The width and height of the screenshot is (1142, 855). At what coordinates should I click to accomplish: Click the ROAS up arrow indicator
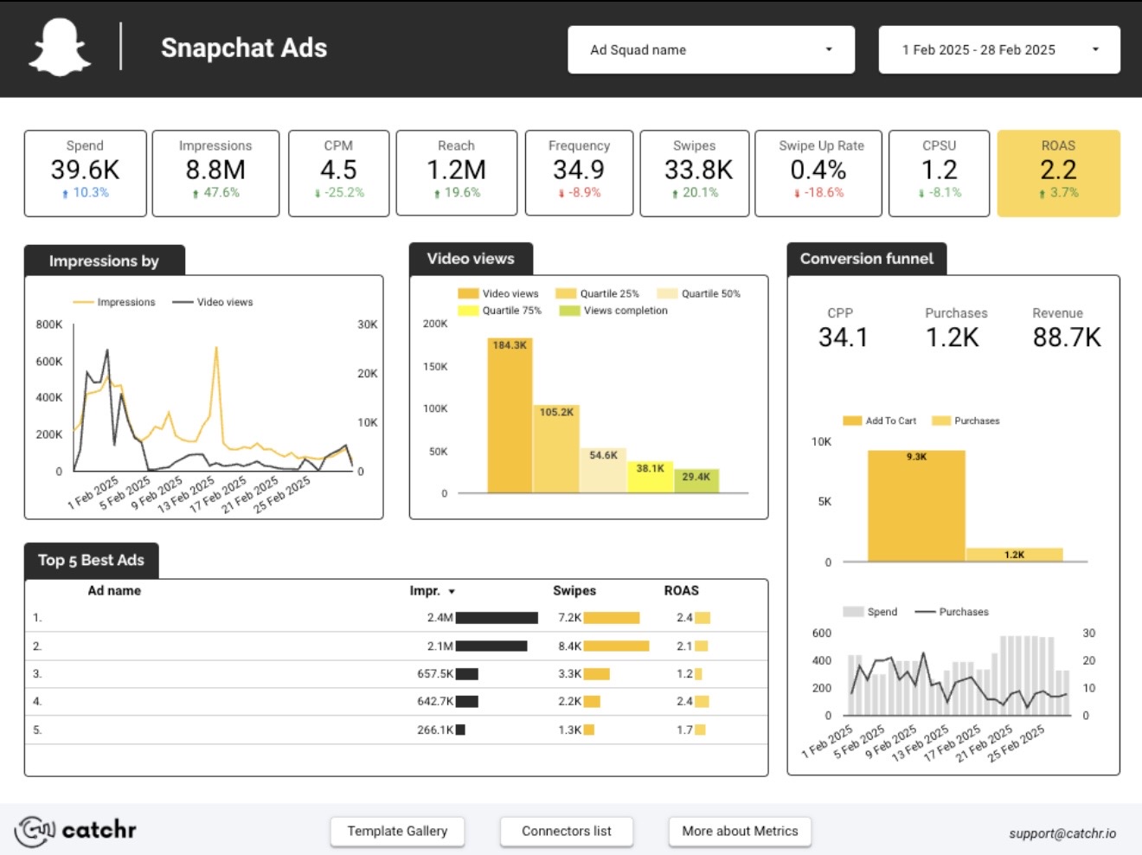pos(1043,194)
